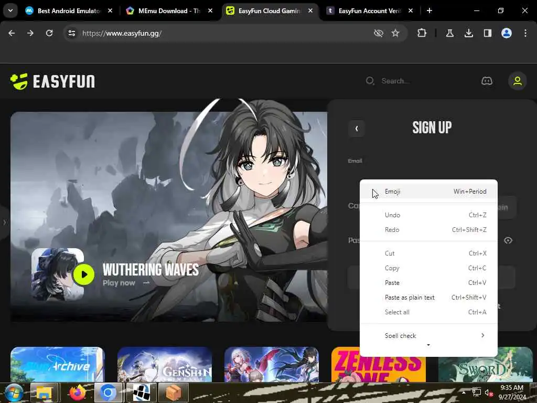Click the browser forward arrow

point(30,33)
